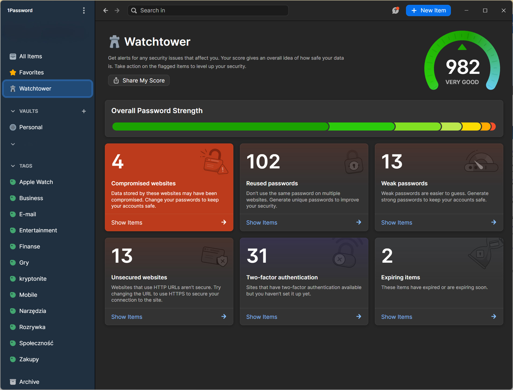513x390 pixels.
Task: Open Favorites in sidebar
Action: tap(31, 73)
